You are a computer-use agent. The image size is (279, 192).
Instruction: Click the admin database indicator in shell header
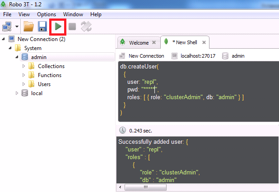point(233,56)
